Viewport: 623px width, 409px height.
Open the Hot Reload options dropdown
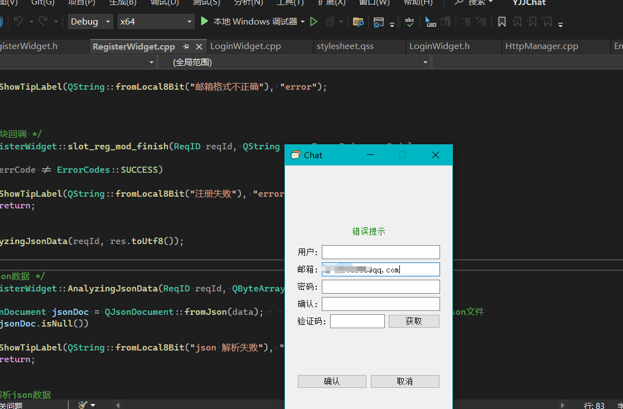click(x=341, y=22)
